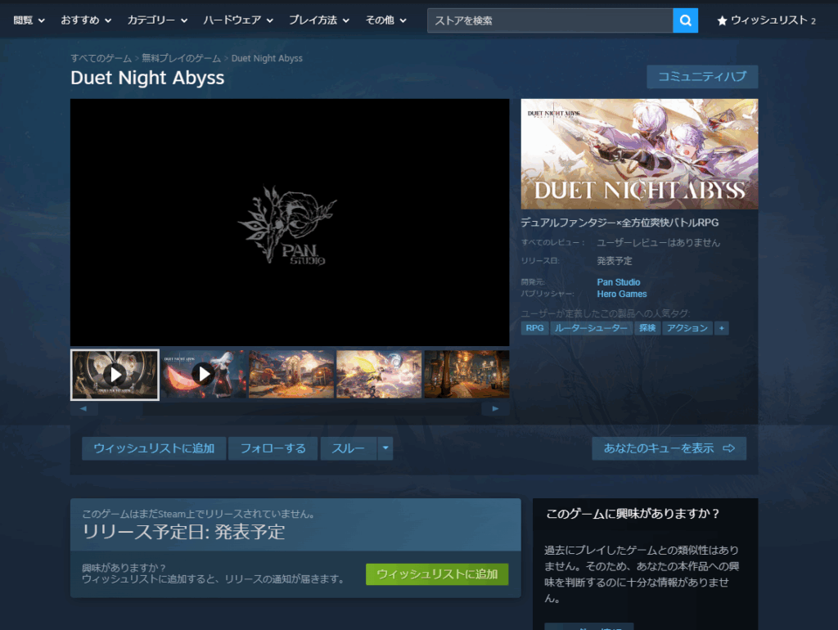Open the コミュニティハブ button

tap(701, 77)
